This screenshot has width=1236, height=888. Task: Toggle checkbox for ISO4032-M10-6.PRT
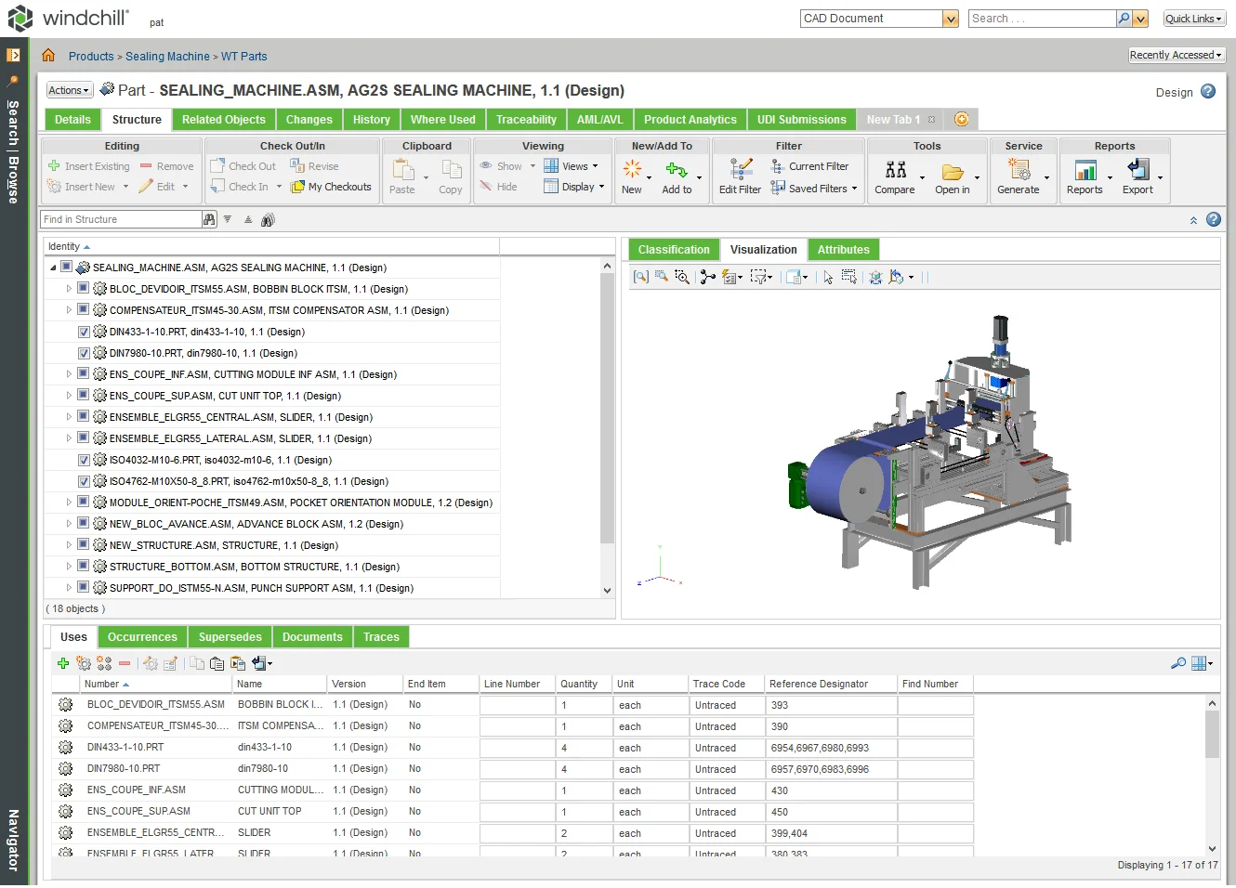(84, 460)
